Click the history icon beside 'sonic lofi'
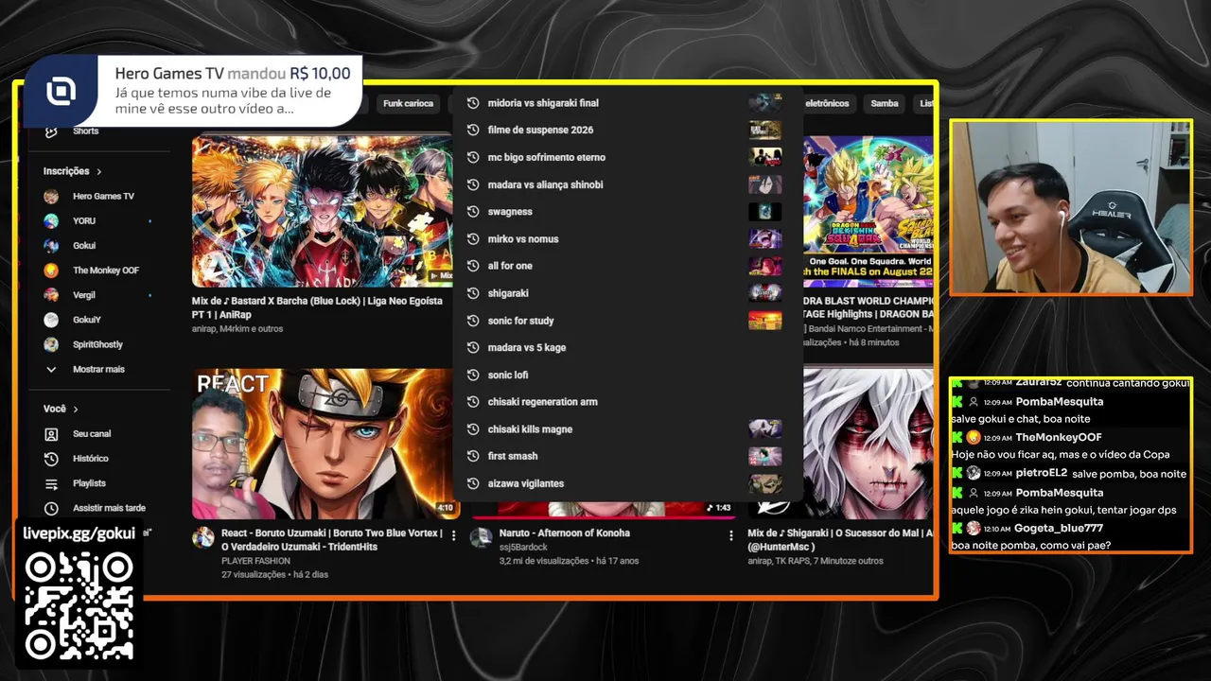This screenshot has width=1211, height=681. 473,375
